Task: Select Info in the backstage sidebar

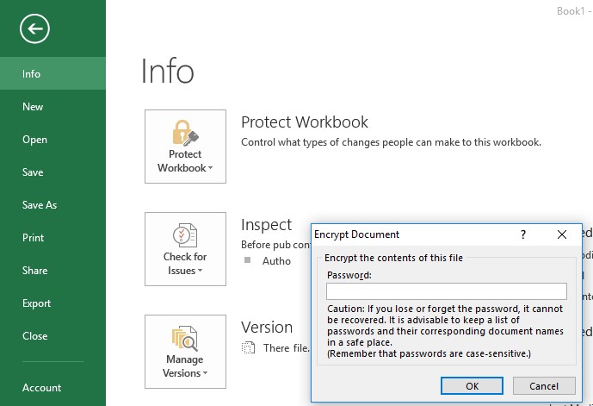Action: [x=32, y=74]
